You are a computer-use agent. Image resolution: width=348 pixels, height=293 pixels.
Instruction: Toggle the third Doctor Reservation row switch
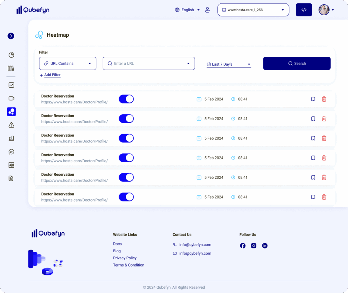pos(126,138)
